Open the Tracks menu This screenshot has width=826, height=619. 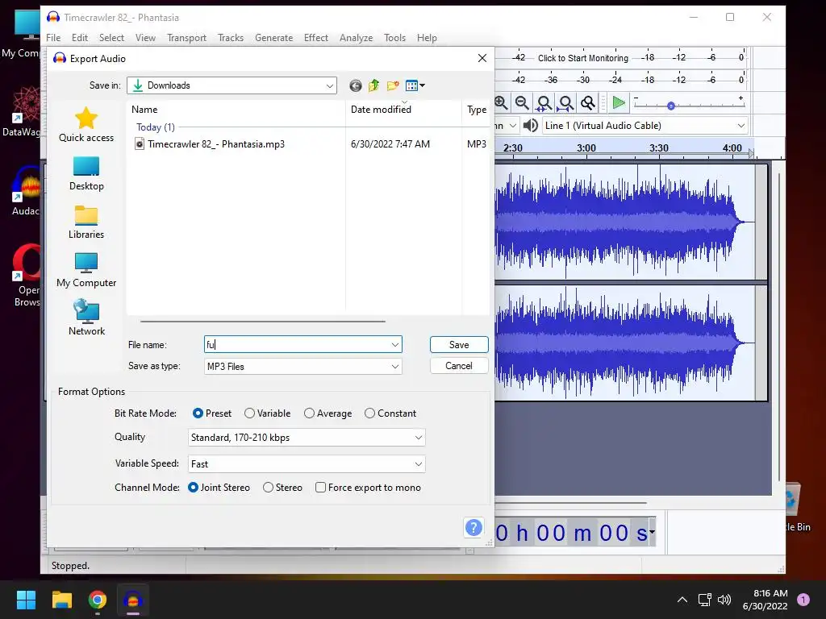coord(231,38)
